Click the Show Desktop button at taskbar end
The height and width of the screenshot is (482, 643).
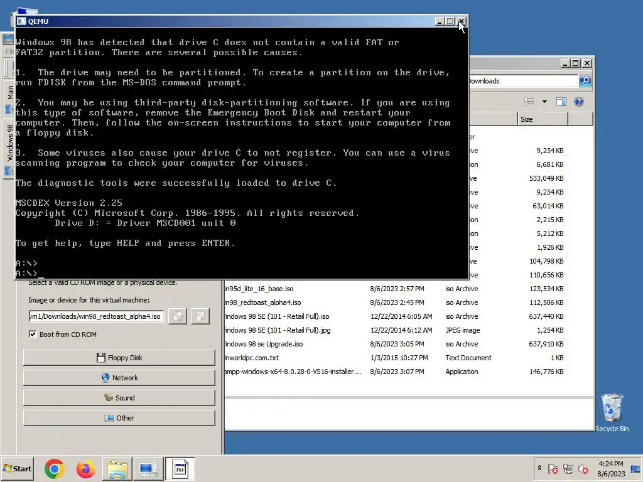pyautogui.click(x=635, y=468)
